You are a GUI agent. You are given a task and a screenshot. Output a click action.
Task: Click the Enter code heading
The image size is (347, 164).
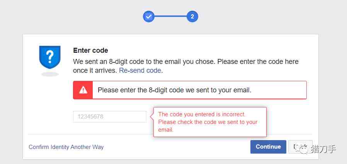click(90, 50)
